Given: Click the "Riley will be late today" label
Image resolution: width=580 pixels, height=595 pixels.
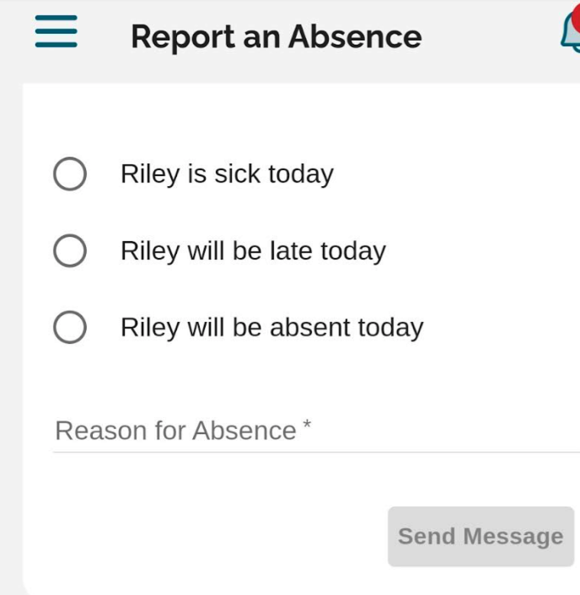Looking at the screenshot, I should click(253, 250).
